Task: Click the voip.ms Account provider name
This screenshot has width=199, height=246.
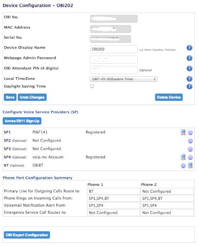Action: [x=48, y=157]
